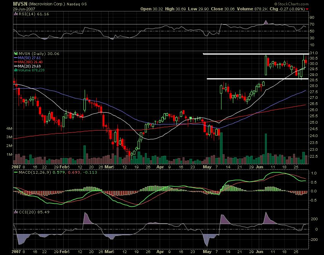This screenshot has height=255, width=324.
Task: Click the Close 30.06 value in the header
Action: [223, 9]
